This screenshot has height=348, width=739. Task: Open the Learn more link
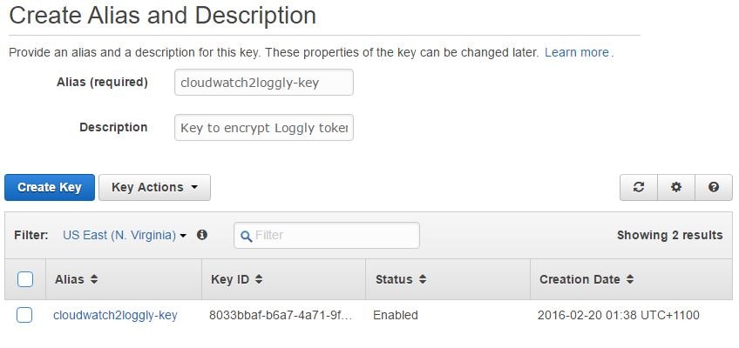pos(577,52)
